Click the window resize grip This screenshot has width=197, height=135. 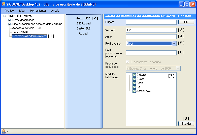click(194, 132)
